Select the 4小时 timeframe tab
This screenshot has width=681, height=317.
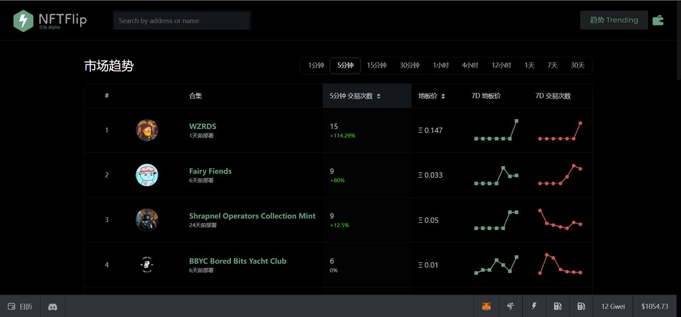tap(470, 65)
